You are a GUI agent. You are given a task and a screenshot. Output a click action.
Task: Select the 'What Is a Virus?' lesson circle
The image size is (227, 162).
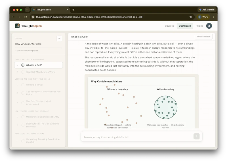pos(23,85)
